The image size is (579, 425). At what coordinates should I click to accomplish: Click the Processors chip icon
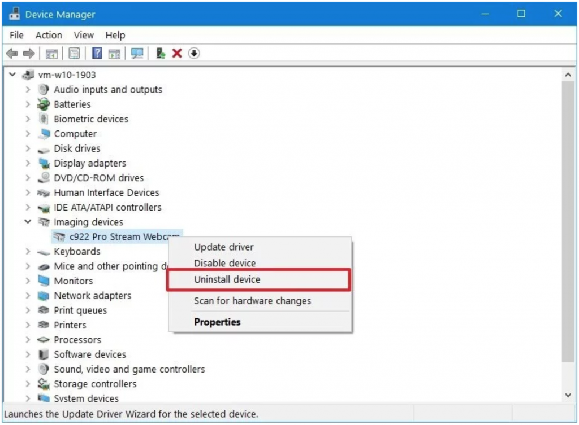pyautogui.click(x=44, y=339)
